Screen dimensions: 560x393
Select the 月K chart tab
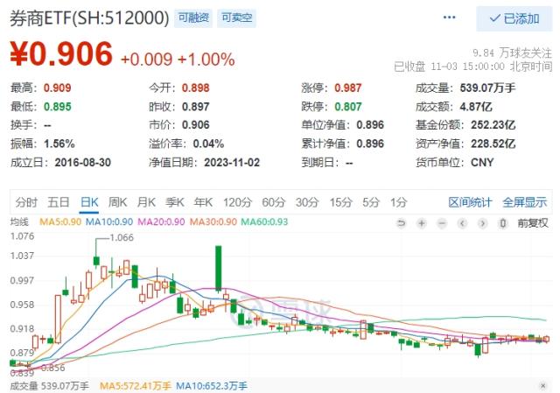pyautogui.click(x=146, y=202)
